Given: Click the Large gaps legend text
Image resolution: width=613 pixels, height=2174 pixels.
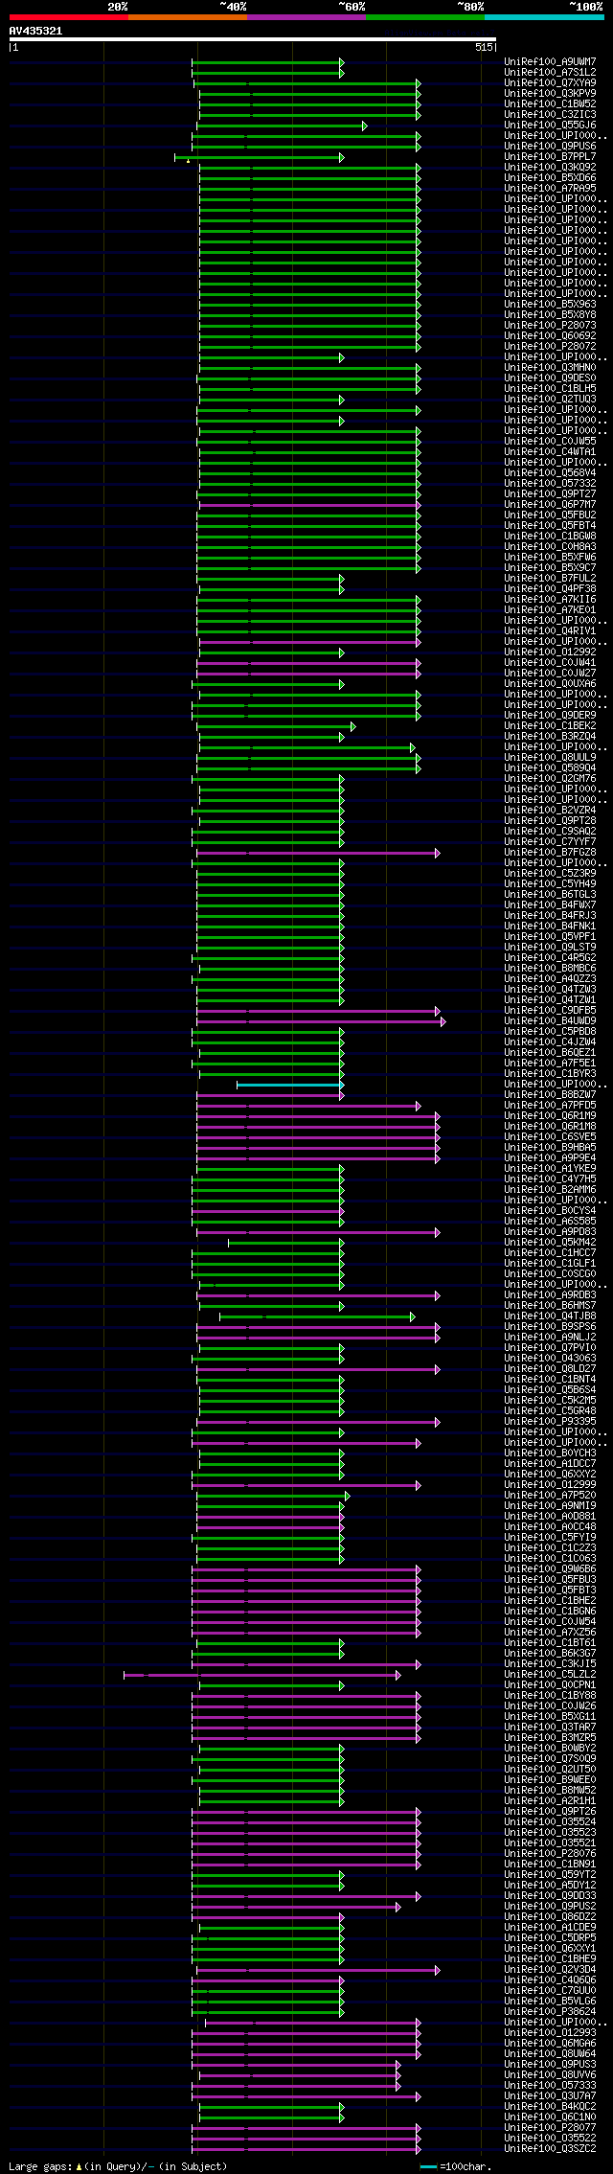Looking at the screenshot, I should click(x=118, y=2166).
